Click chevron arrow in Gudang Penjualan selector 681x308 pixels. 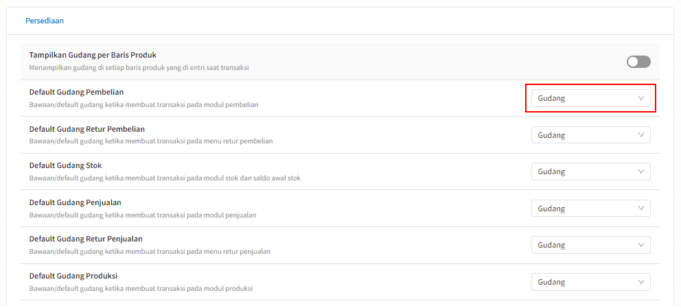[x=641, y=209]
